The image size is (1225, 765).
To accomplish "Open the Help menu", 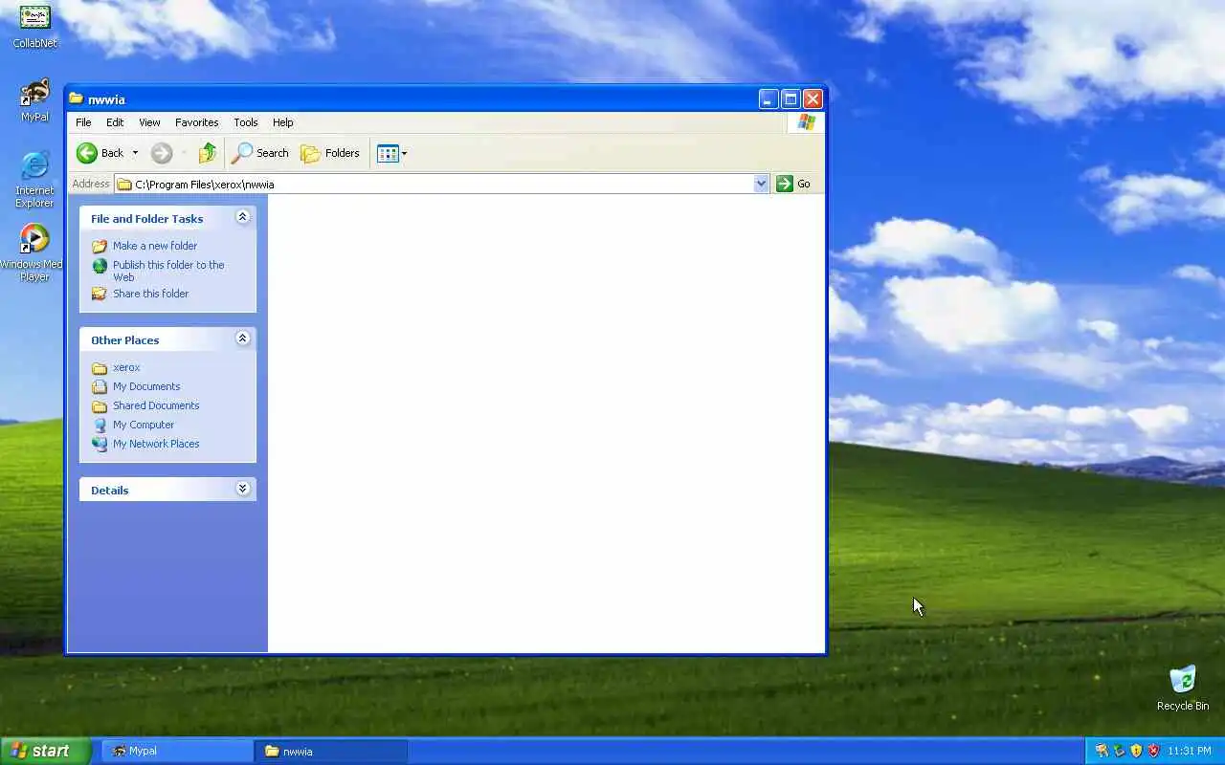I will pyautogui.click(x=282, y=122).
